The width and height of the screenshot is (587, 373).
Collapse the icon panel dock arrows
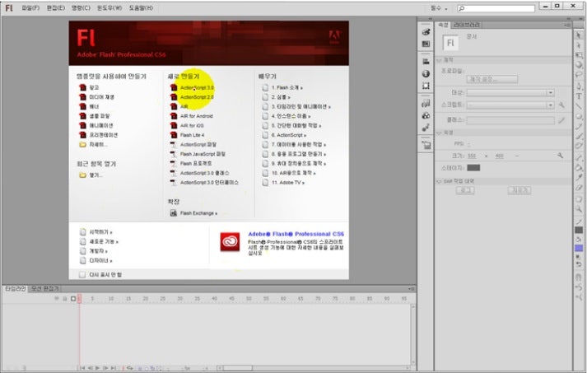pos(430,18)
